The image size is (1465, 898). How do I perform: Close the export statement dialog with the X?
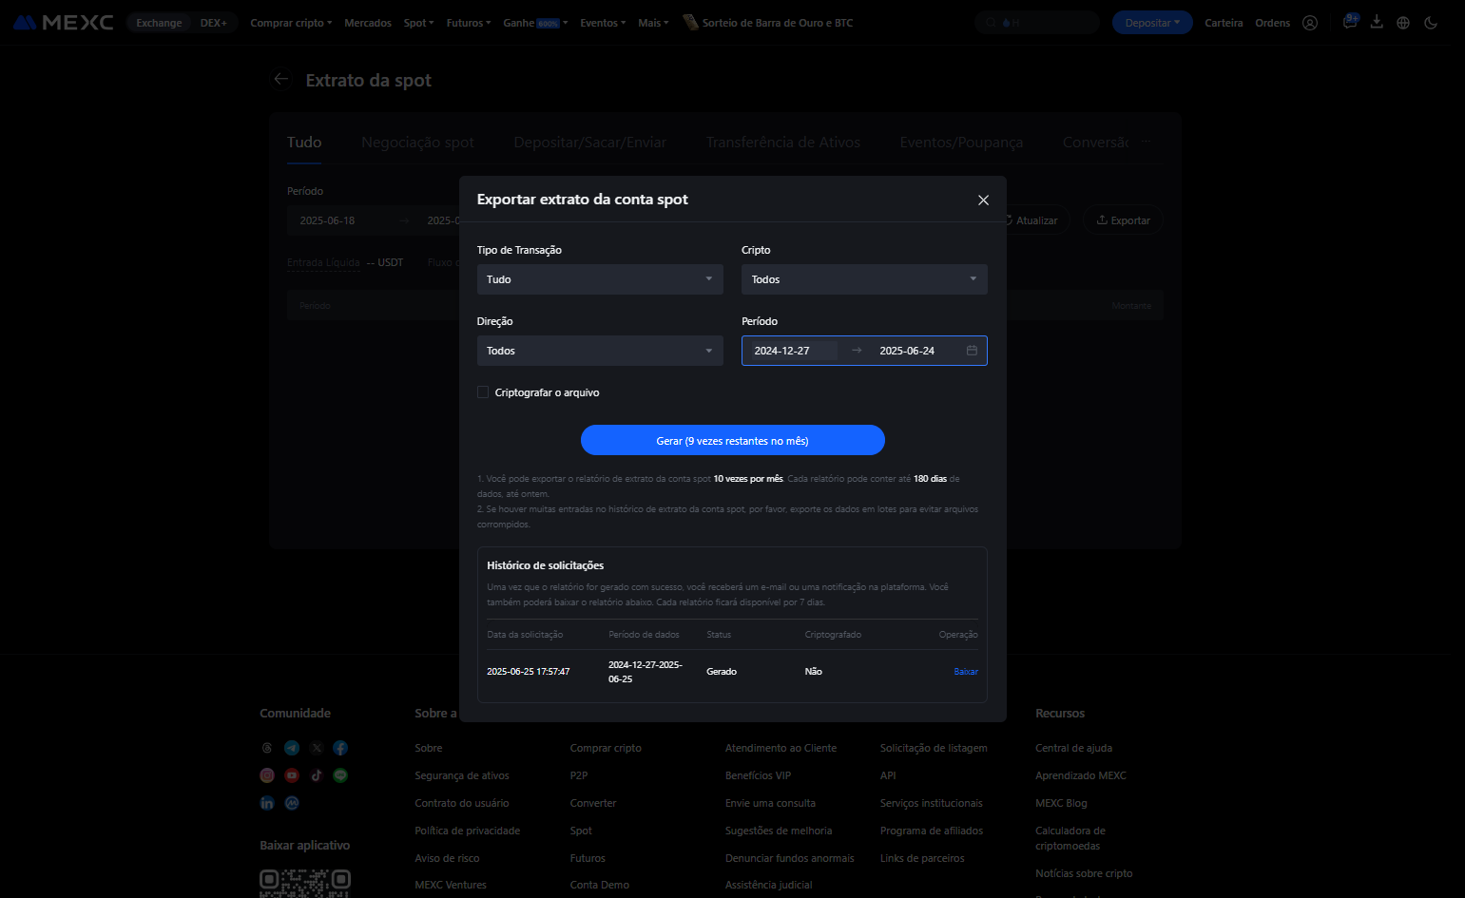(983, 200)
